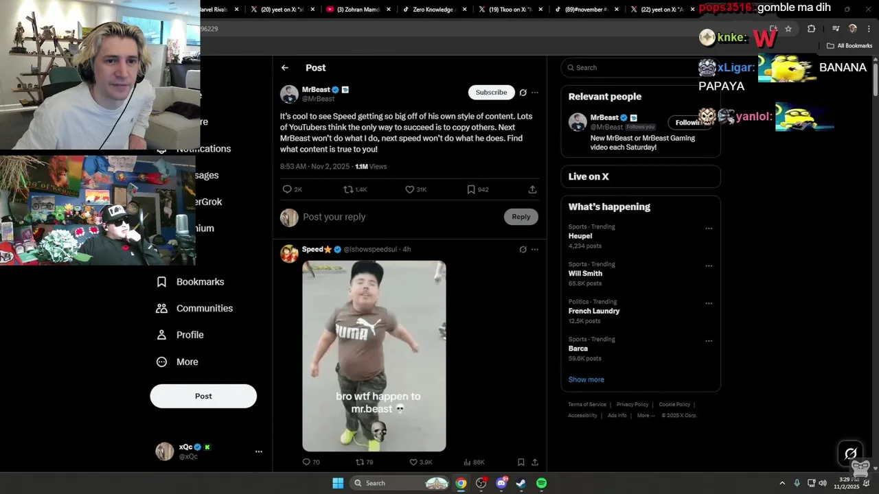Click the white Post button
This screenshot has width=879, height=494.
[x=203, y=396]
